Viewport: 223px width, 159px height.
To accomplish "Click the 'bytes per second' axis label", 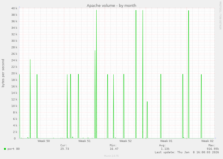I will point(3,73).
